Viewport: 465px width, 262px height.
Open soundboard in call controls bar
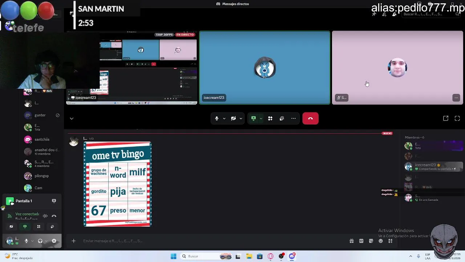click(282, 118)
